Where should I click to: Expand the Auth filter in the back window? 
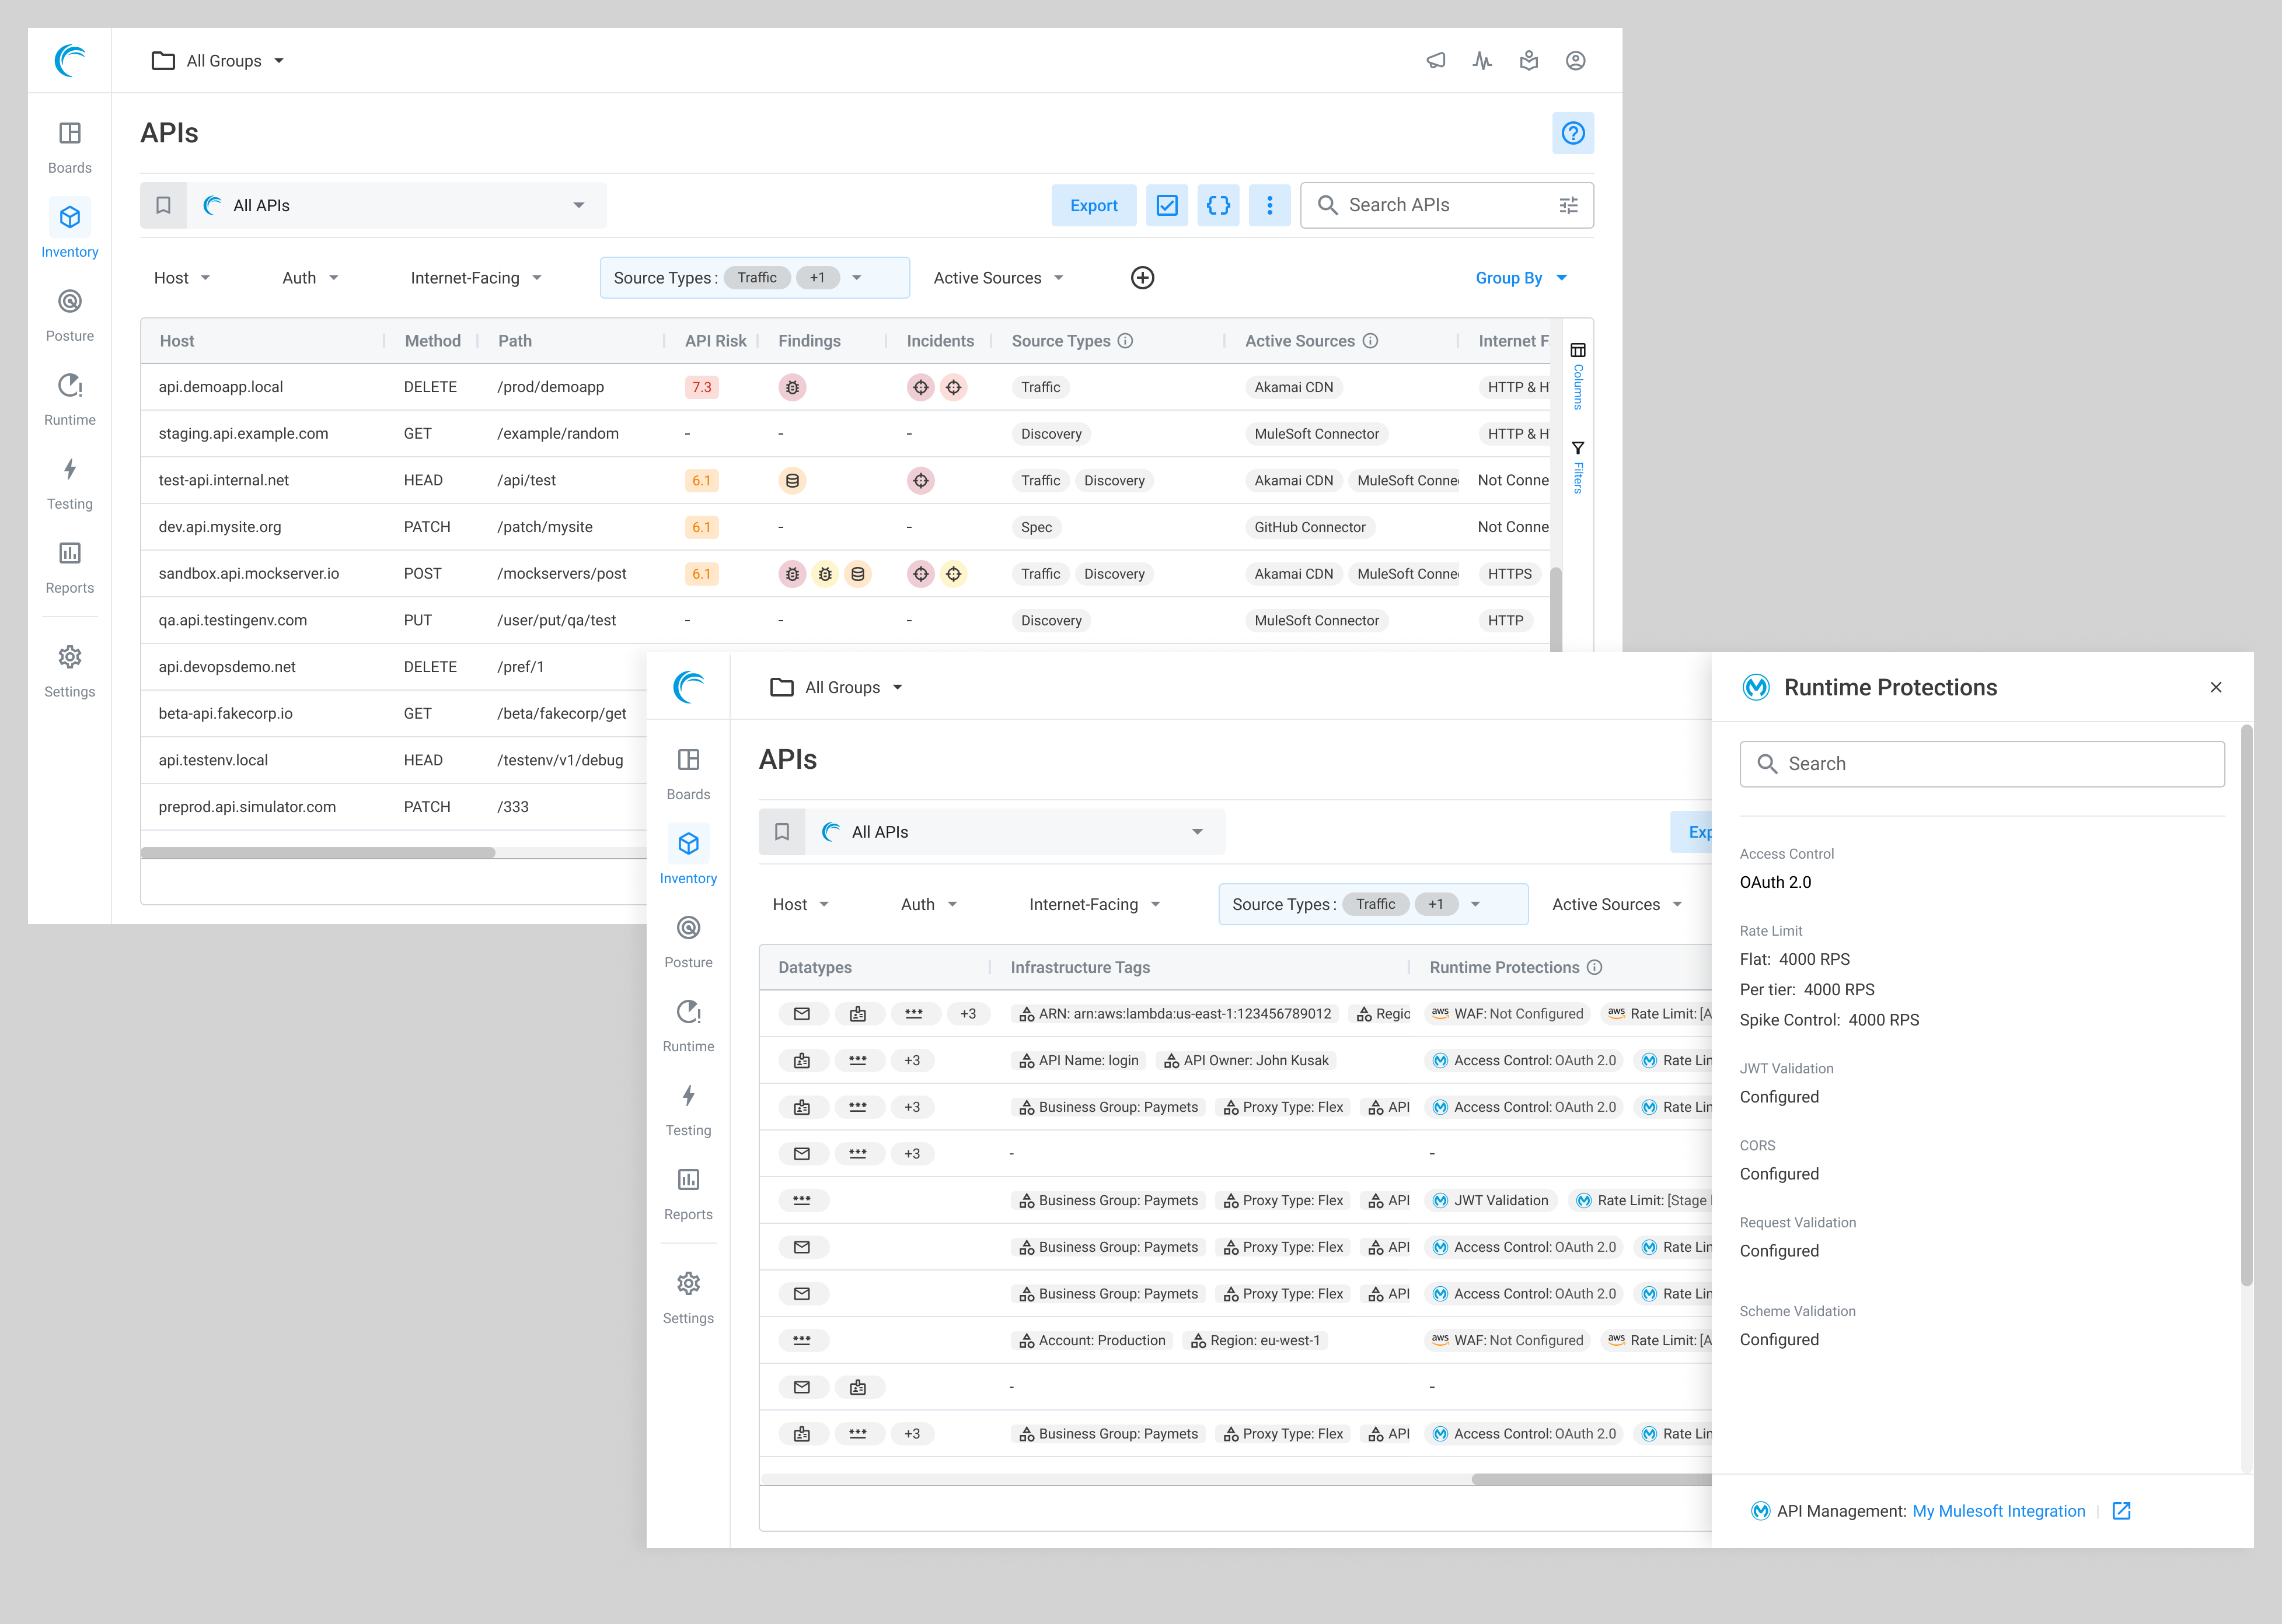(x=310, y=278)
